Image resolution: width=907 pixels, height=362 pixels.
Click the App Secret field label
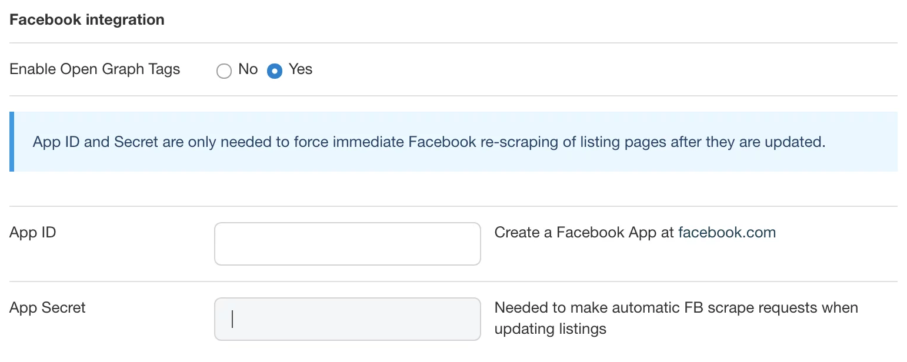(48, 307)
